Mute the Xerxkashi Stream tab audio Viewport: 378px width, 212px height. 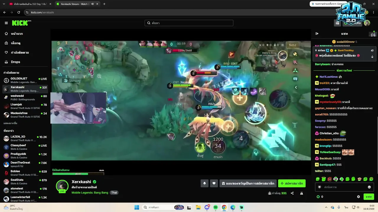(92, 4)
